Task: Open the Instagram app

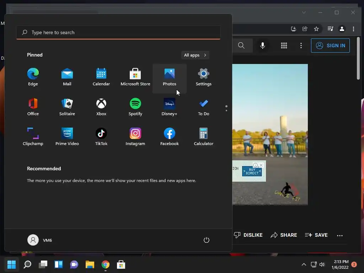Action: (x=135, y=138)
